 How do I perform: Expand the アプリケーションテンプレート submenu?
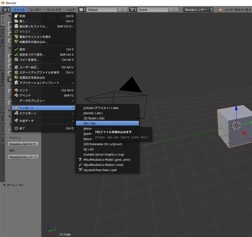coord(73,83)
